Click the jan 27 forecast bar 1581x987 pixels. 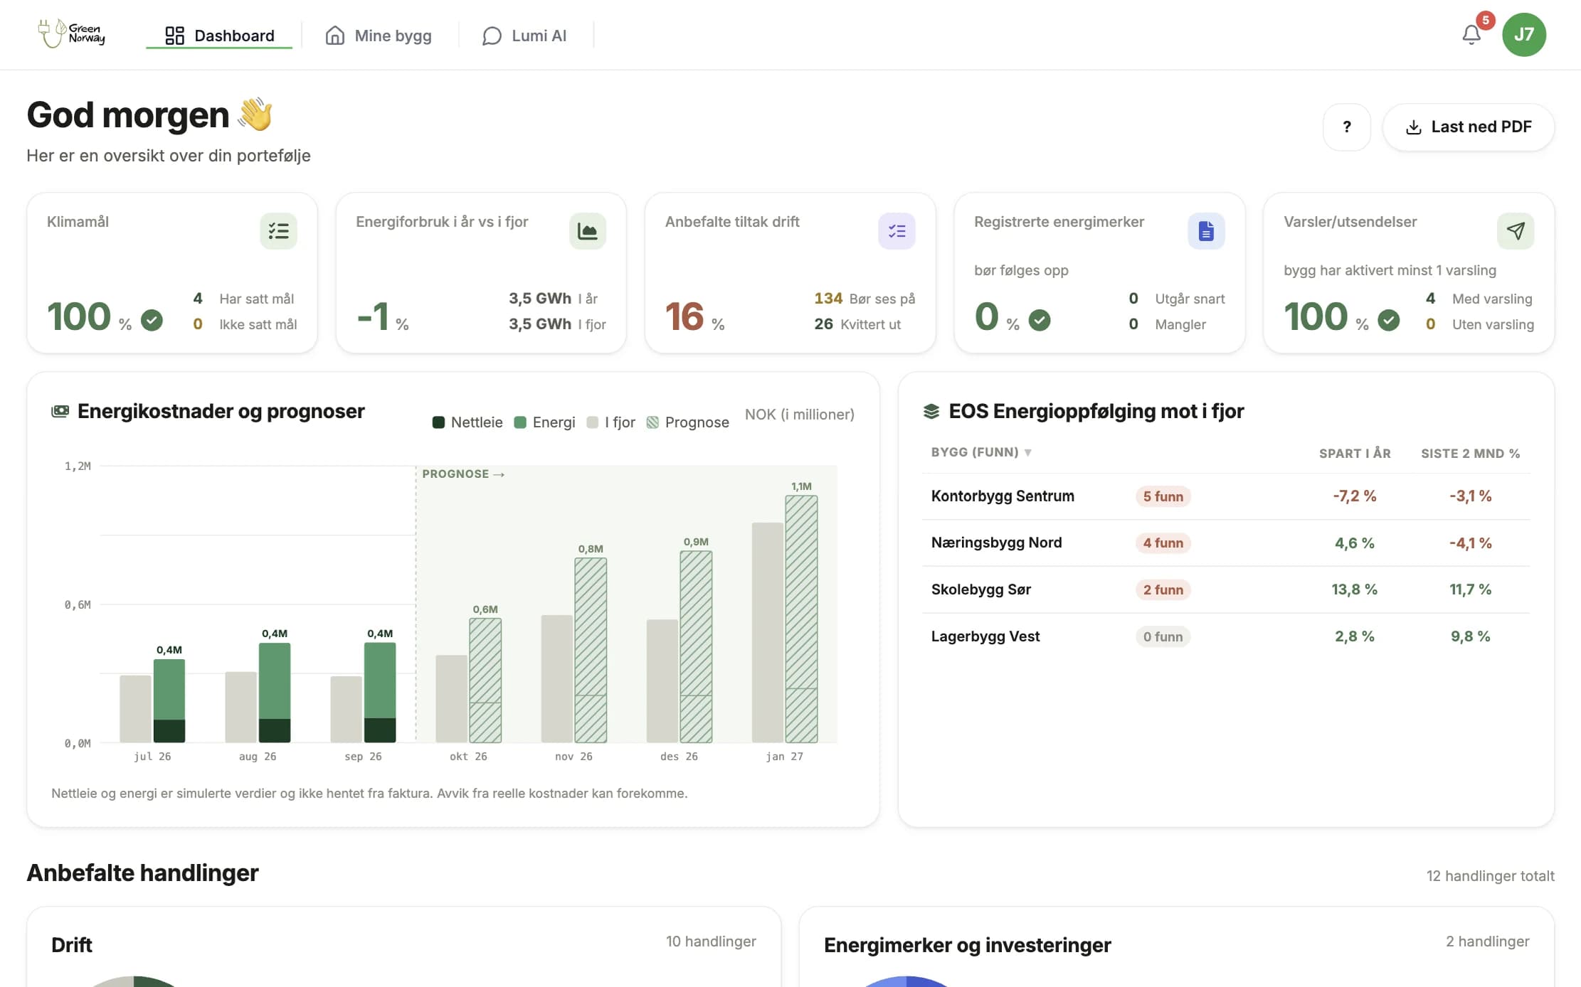[x=801, y=619]
